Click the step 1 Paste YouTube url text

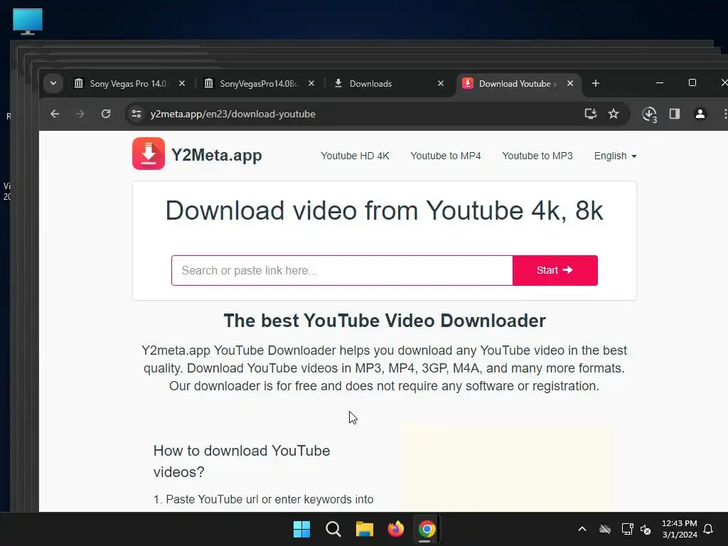pos(264,500)
